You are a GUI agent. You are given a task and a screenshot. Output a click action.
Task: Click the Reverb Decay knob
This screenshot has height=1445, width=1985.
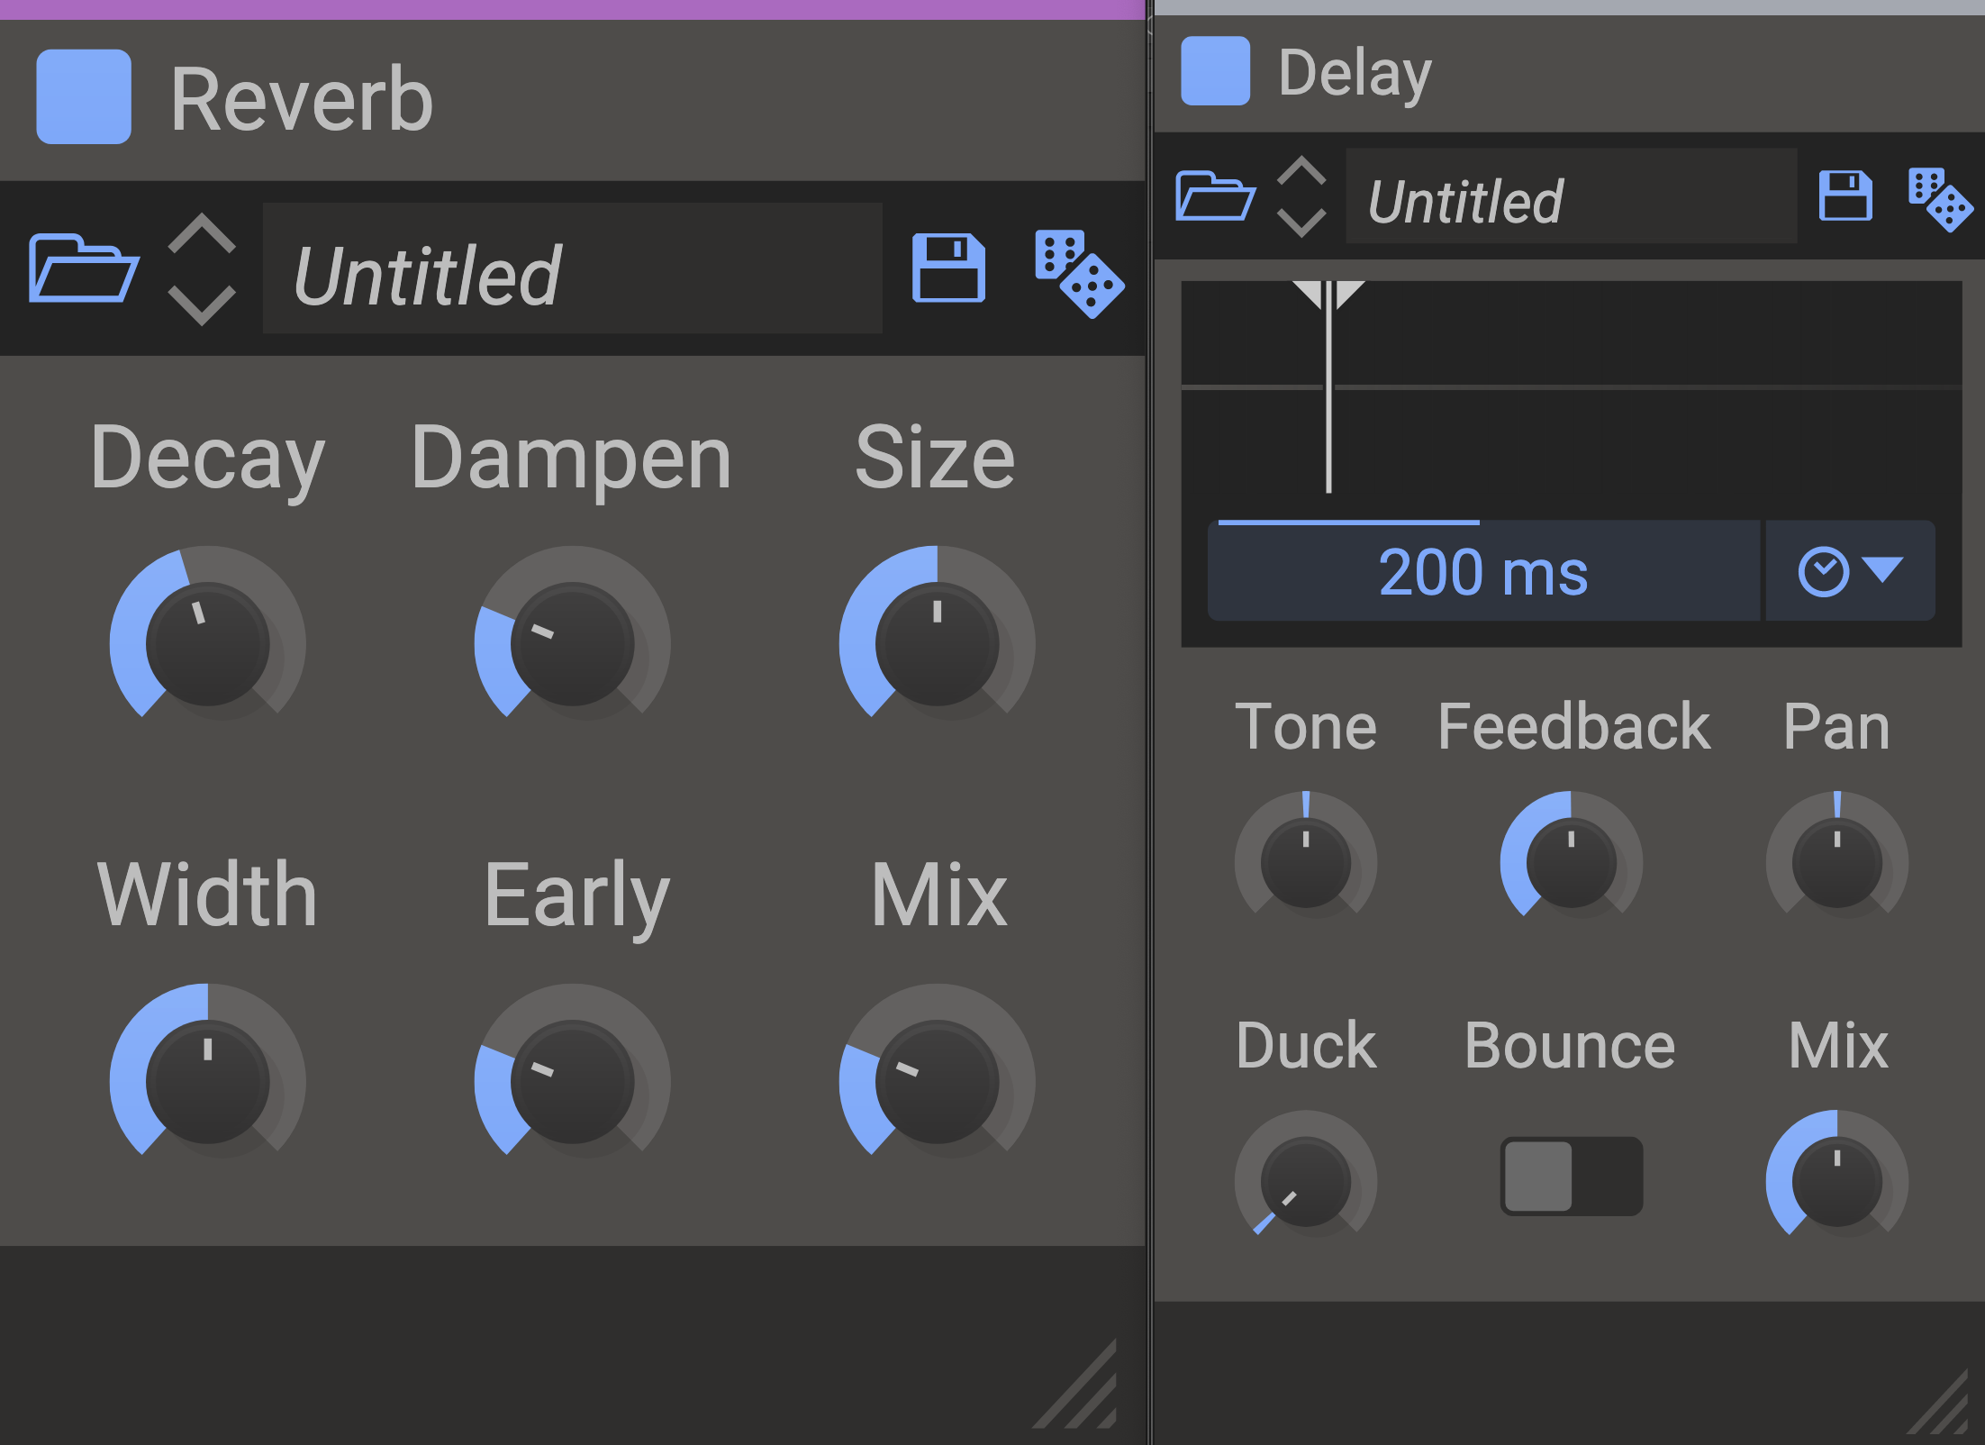(207, 644)
